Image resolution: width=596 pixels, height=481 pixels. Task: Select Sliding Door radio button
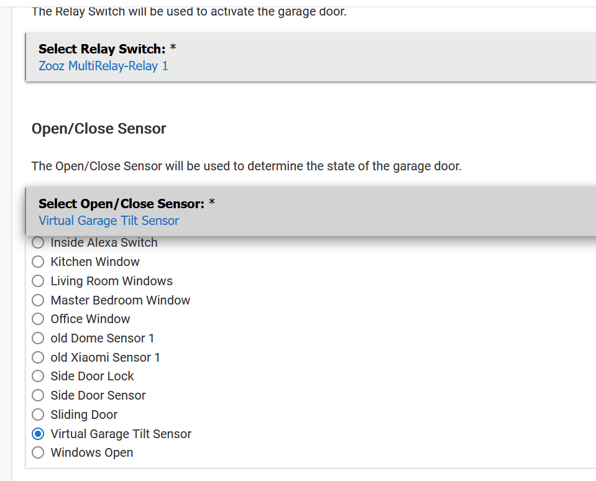[38, 415]
